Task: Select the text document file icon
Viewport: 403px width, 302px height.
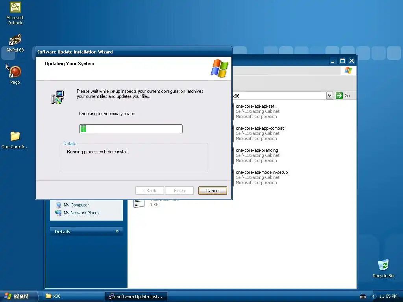Action: click(139, 203)
